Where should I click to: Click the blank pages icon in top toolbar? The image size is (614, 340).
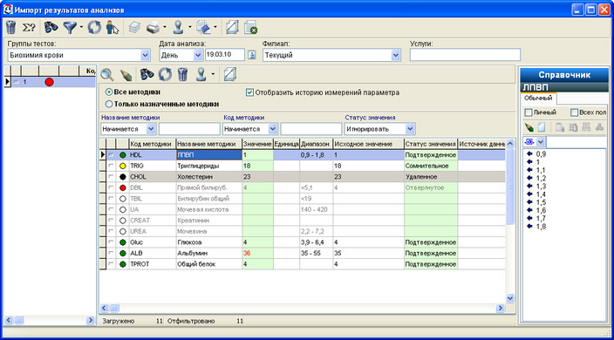click(x=232, y=27)
